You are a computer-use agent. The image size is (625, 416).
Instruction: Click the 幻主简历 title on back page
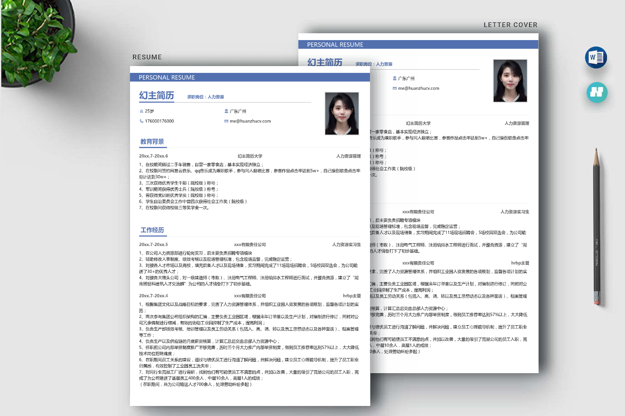coord(325,62)
